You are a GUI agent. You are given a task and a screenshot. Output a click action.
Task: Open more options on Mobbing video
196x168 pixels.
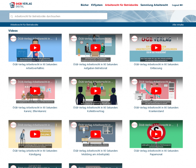117,125
